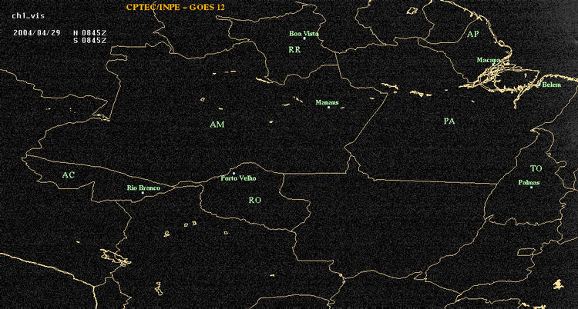578x309 pixels.
Task: Click the AC state label
Action: 68,175
